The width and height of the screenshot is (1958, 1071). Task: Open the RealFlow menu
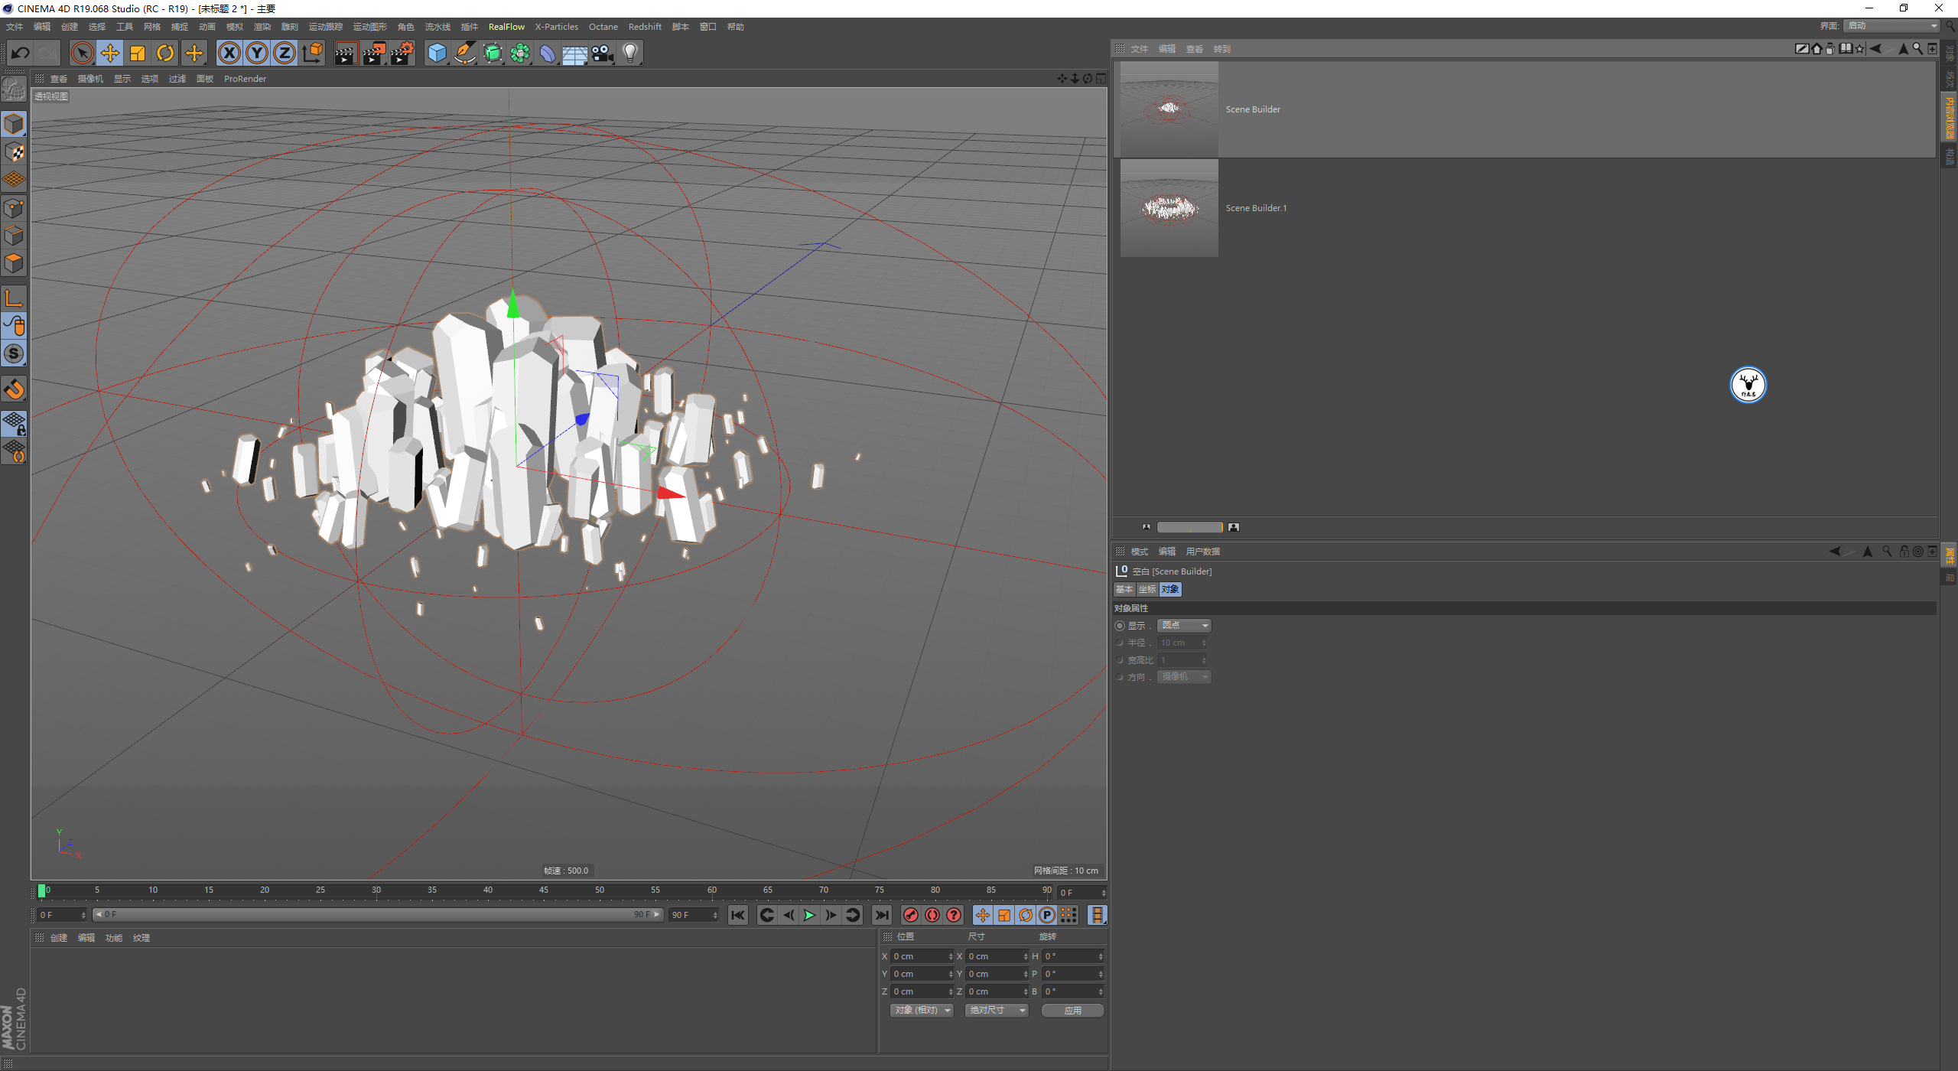click(x=506, y=27)
